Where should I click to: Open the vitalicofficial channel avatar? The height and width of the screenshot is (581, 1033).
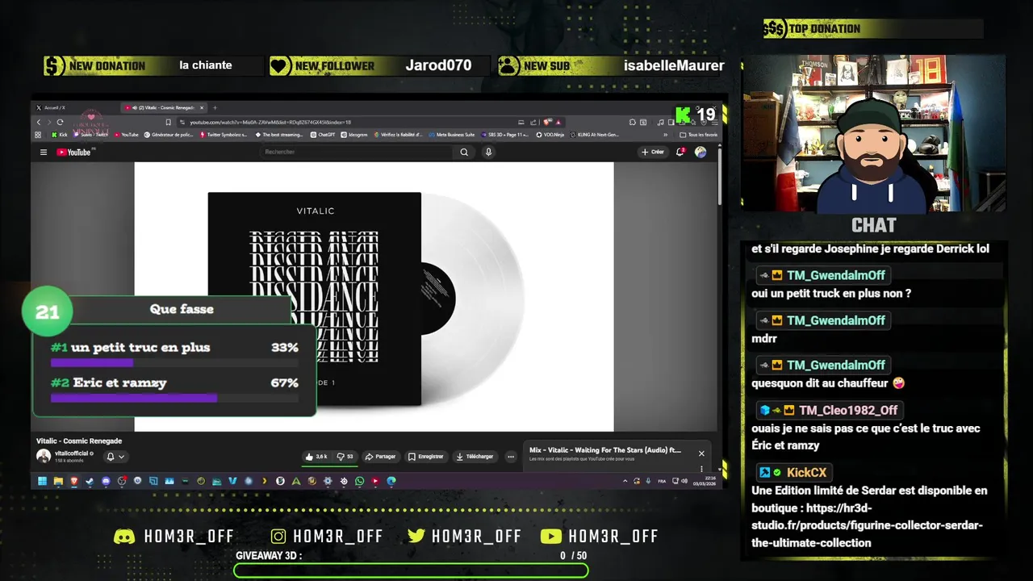click(x=44, y=457)
